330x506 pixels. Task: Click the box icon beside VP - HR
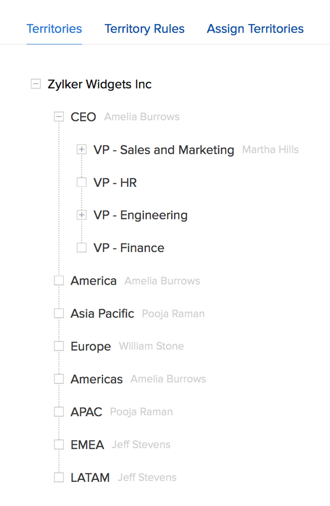[x=82, y=182]
